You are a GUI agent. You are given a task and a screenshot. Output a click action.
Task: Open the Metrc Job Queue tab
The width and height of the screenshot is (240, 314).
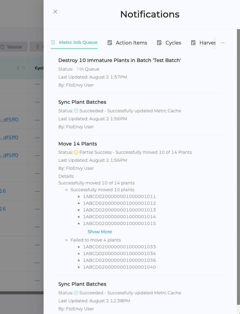pyautogui.click(x=78, y=43)
